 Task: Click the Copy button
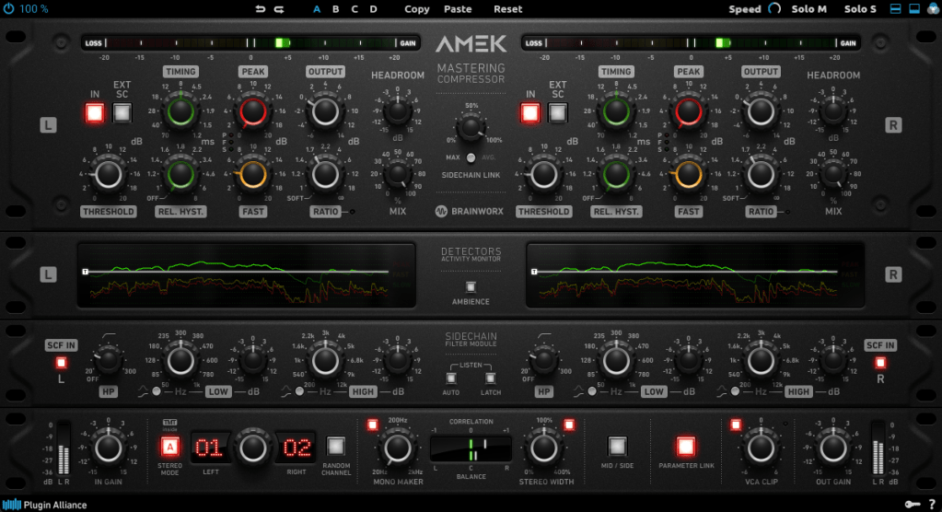tap(417, 9)
